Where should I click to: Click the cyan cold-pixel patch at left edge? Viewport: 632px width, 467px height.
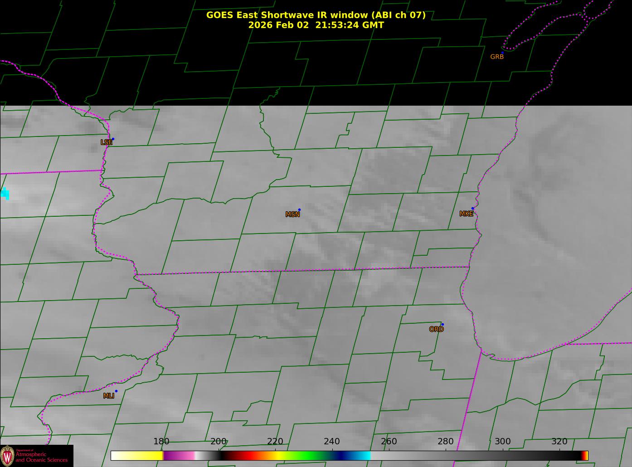5,193
